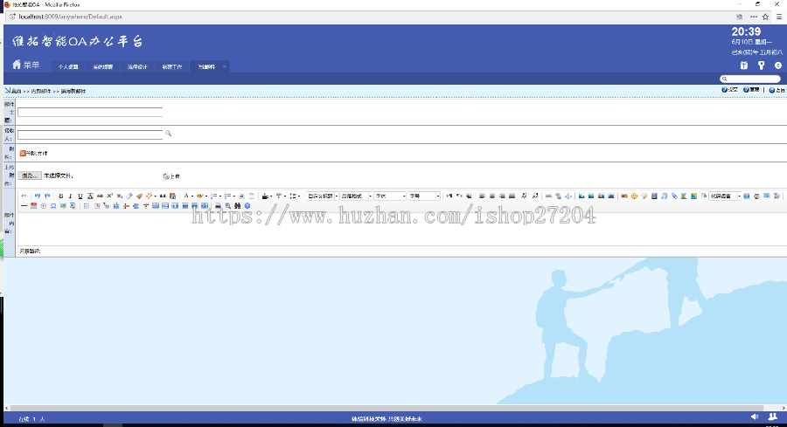
Task: Insert a hyperlink with the link icon
Action: (x=548, y=196)
